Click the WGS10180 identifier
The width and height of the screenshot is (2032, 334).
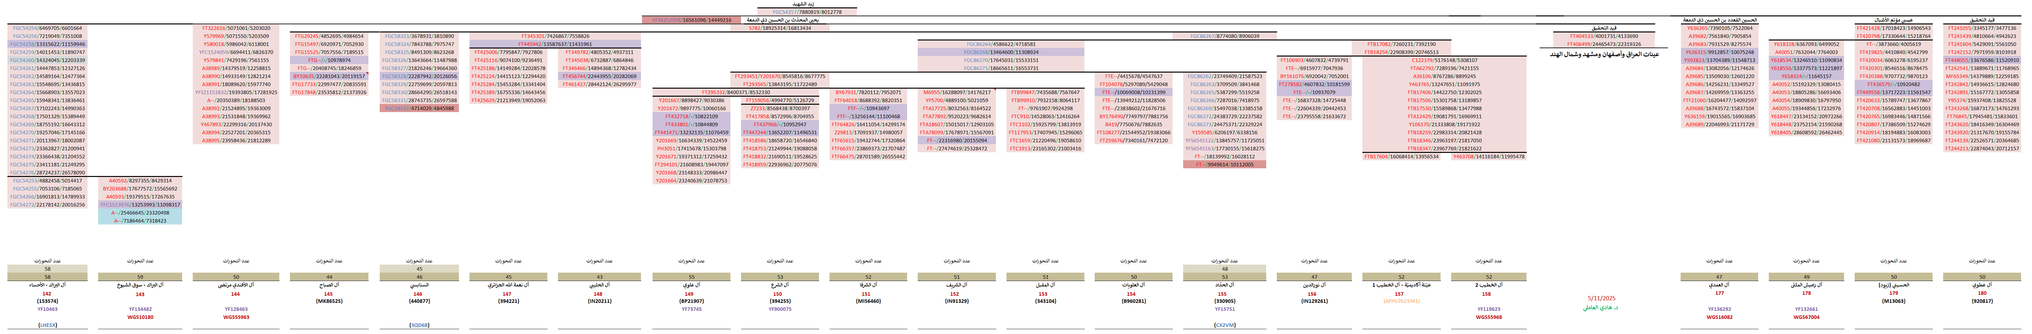140,317
